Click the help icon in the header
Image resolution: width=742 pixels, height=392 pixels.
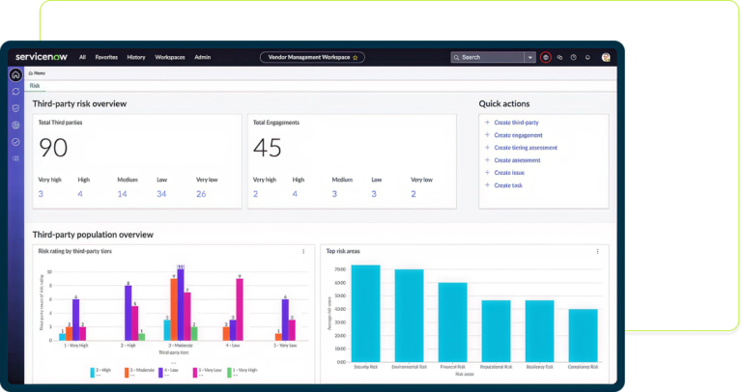(x=574, y=57)
